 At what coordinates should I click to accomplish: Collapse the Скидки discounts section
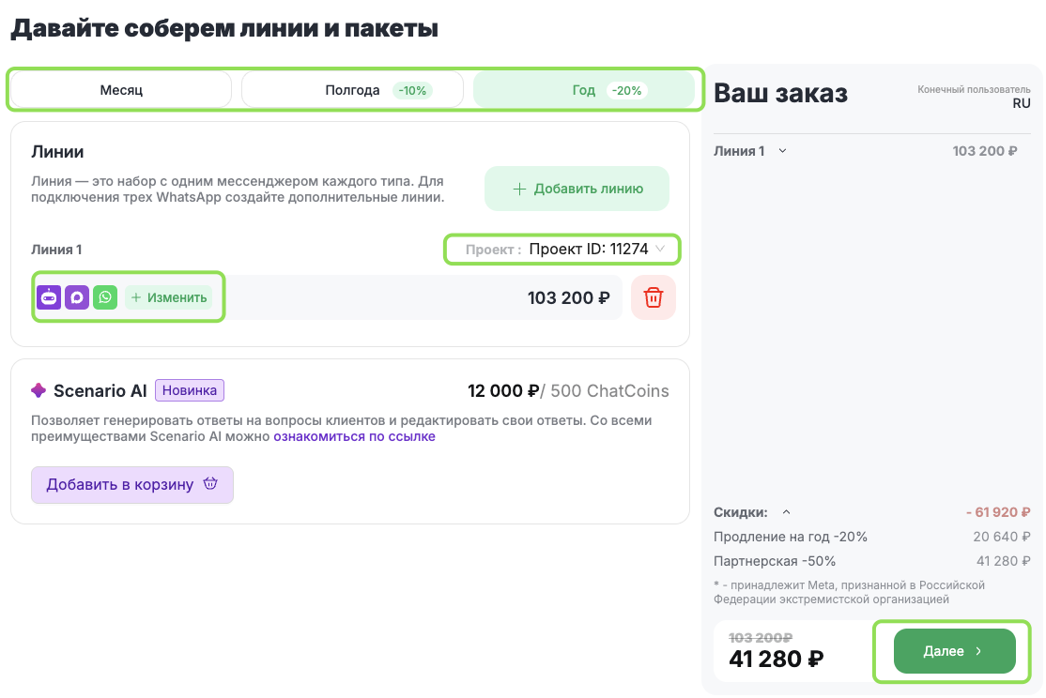[x=787, y=512]
